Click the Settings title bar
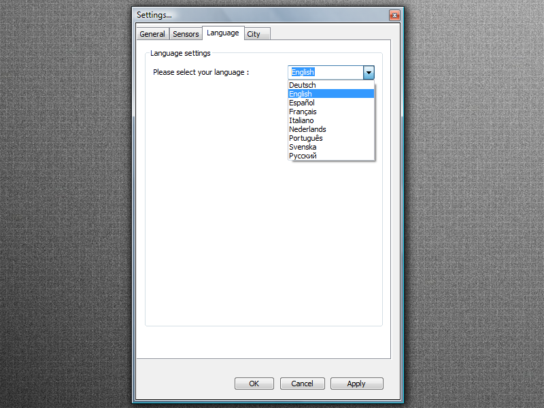Screen dimensions: 544x408 coord(258,15)
